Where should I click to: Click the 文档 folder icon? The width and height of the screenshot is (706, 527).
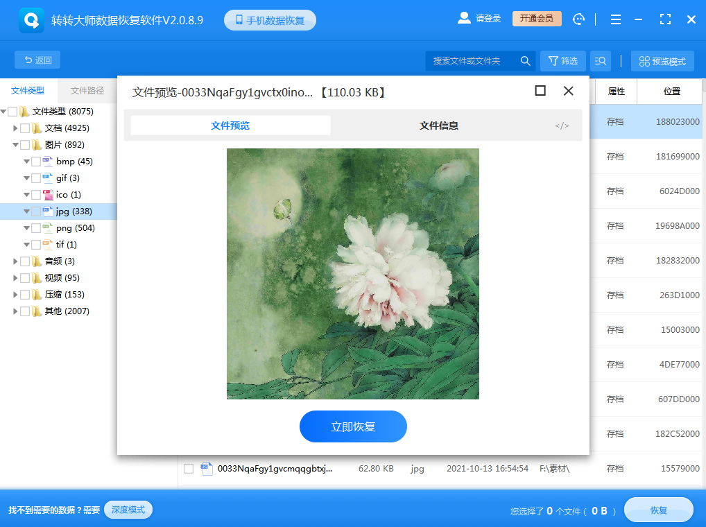click(37, 128)
